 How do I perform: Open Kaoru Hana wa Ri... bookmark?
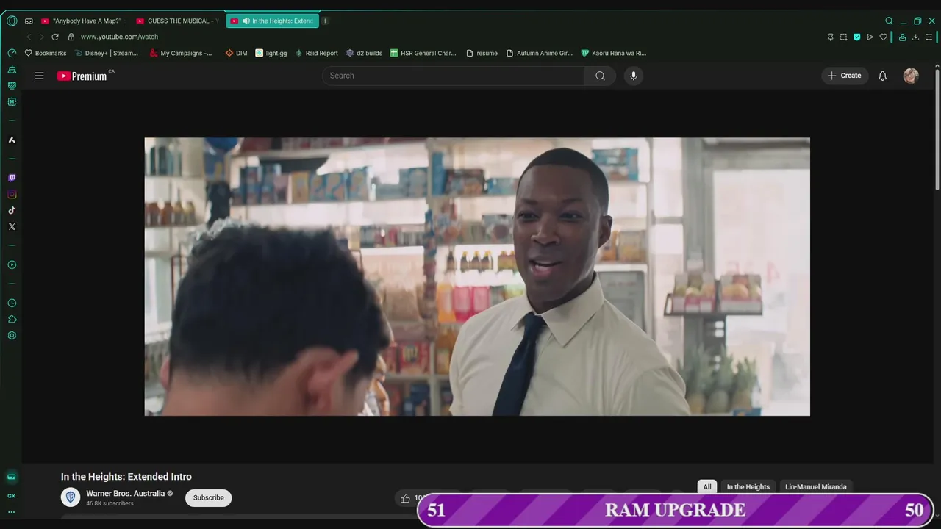point(614,53)
